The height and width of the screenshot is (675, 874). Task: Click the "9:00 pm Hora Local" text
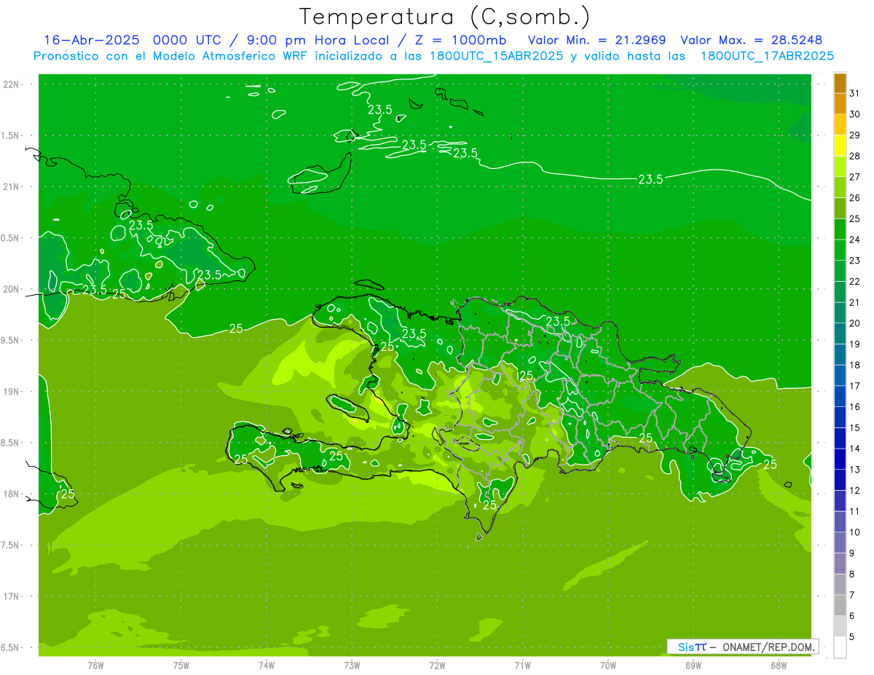tap(318, 40)
